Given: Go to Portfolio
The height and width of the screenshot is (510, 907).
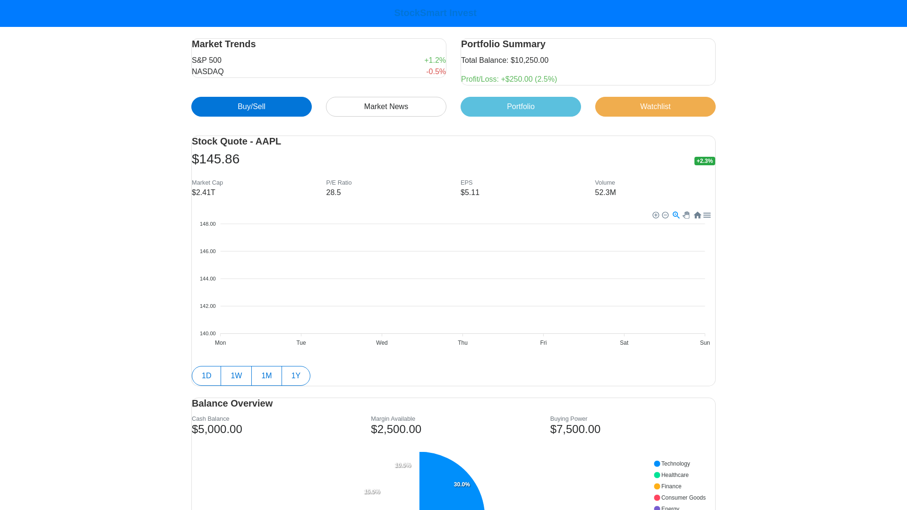Looking at the screenshot, I should tap(521, 107).
